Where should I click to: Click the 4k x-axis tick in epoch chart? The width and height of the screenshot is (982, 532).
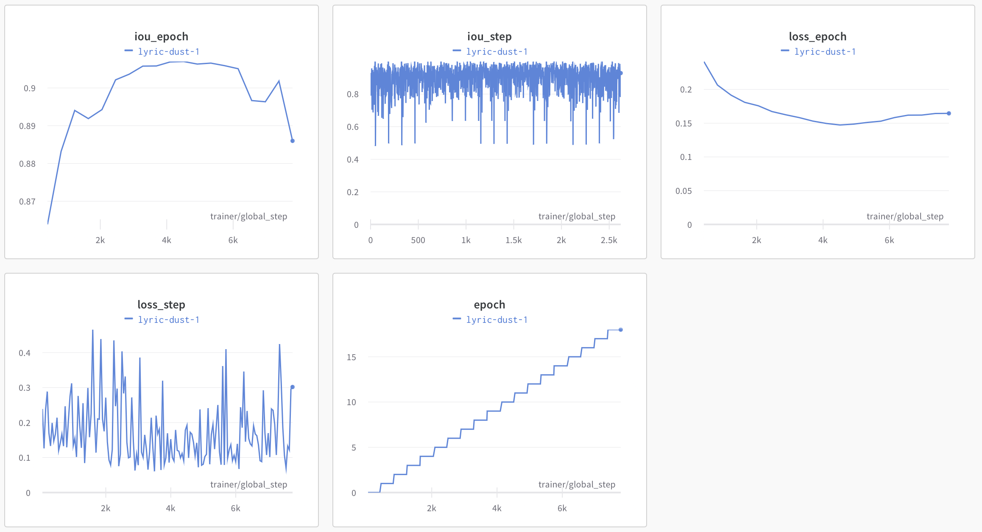[497, 508]
